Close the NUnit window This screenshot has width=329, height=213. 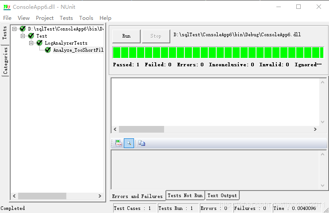coord(319,7)
